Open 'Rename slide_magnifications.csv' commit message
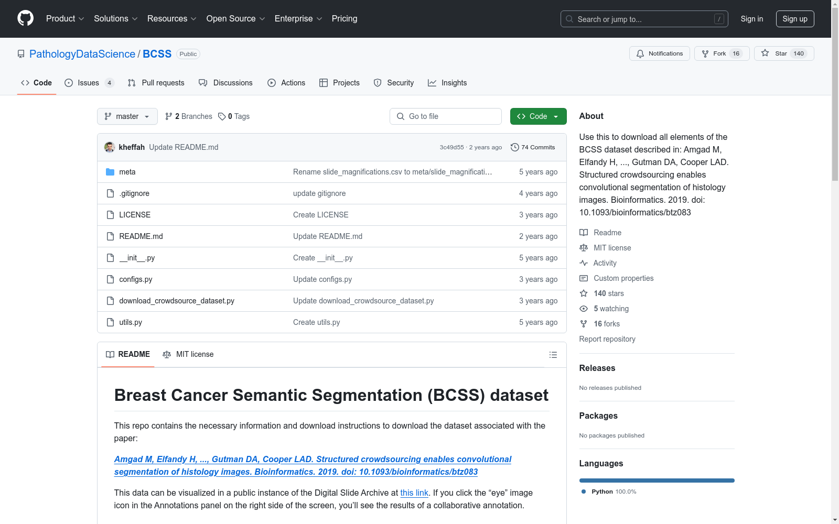This screenshot has height=524, width=839. 393,172
